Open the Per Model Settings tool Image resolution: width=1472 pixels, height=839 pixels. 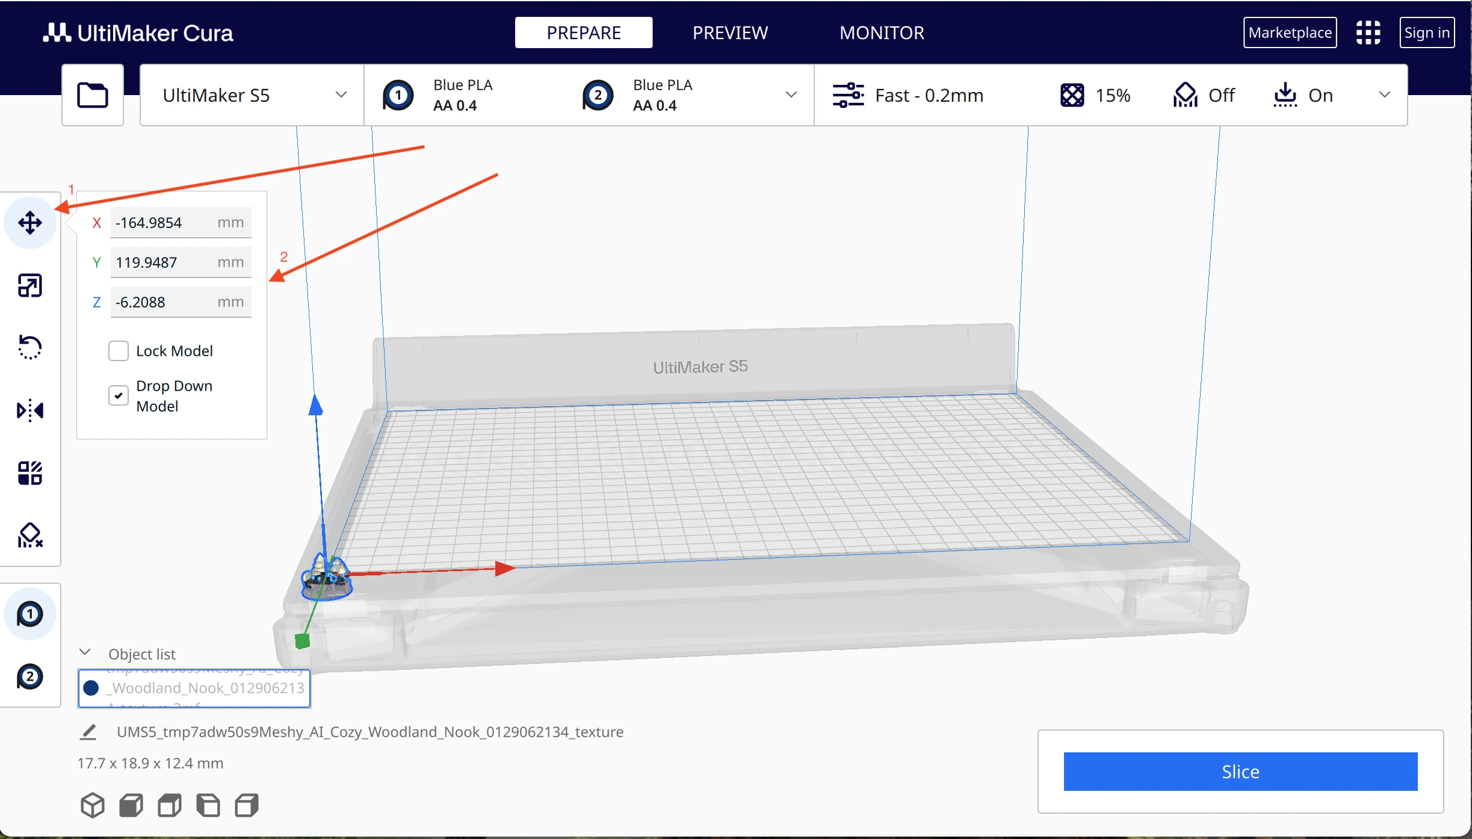(30, 473)
